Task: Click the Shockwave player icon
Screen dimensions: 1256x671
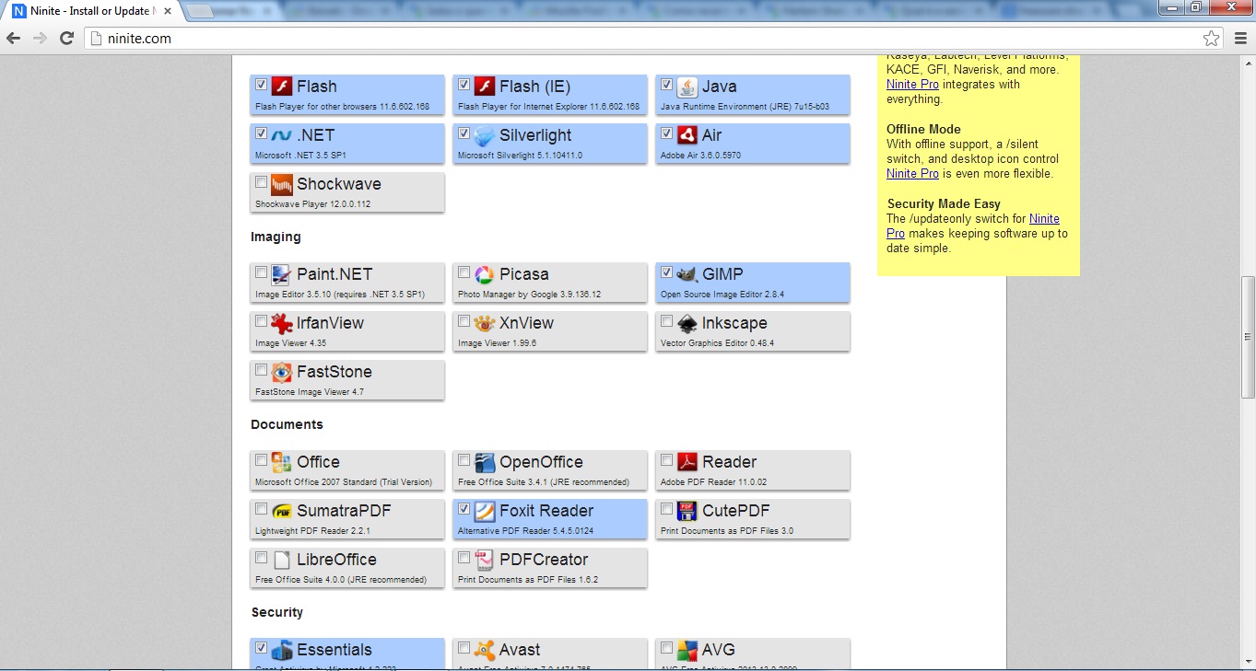Action: tap(282, 184)
